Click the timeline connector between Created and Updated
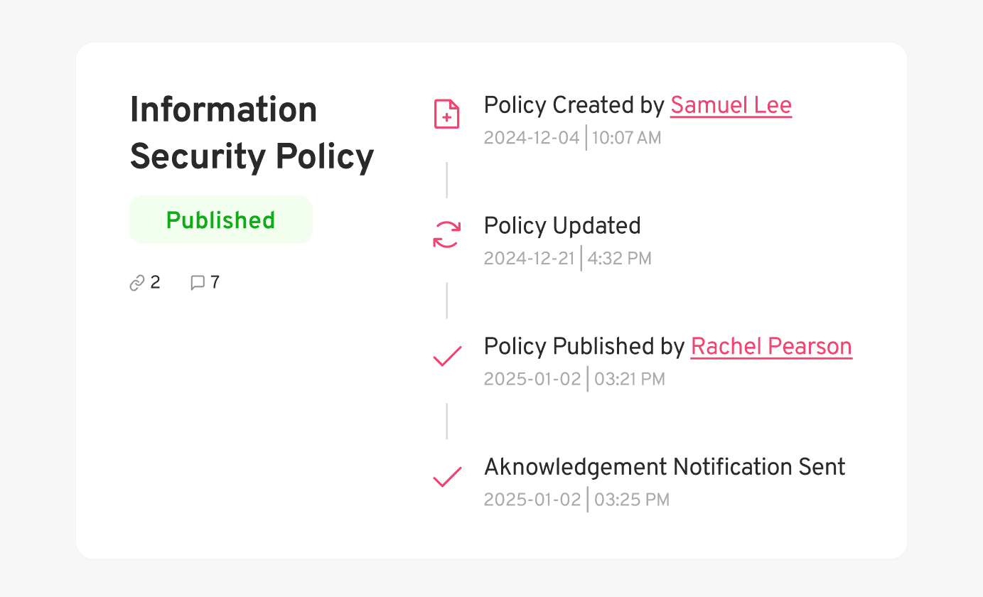The height and width of the screenshot is (597, 983). (446, 179)
